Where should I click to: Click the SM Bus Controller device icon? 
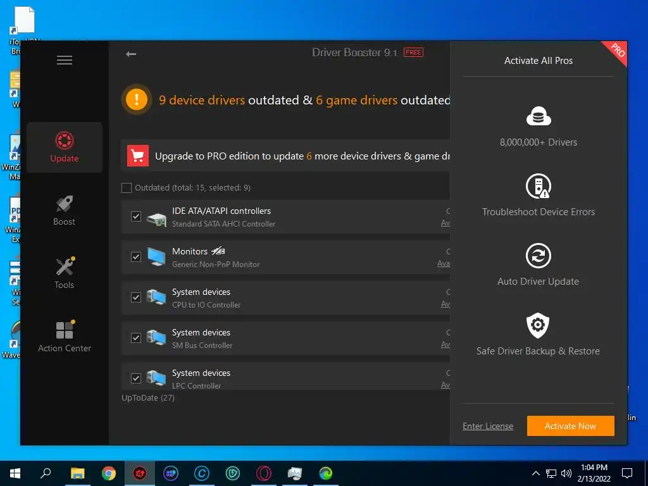pyautogui.click(x=157, y=338)
